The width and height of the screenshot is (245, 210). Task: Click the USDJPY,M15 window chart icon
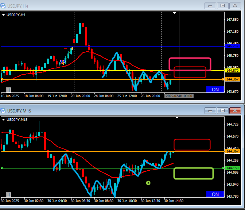3,111
